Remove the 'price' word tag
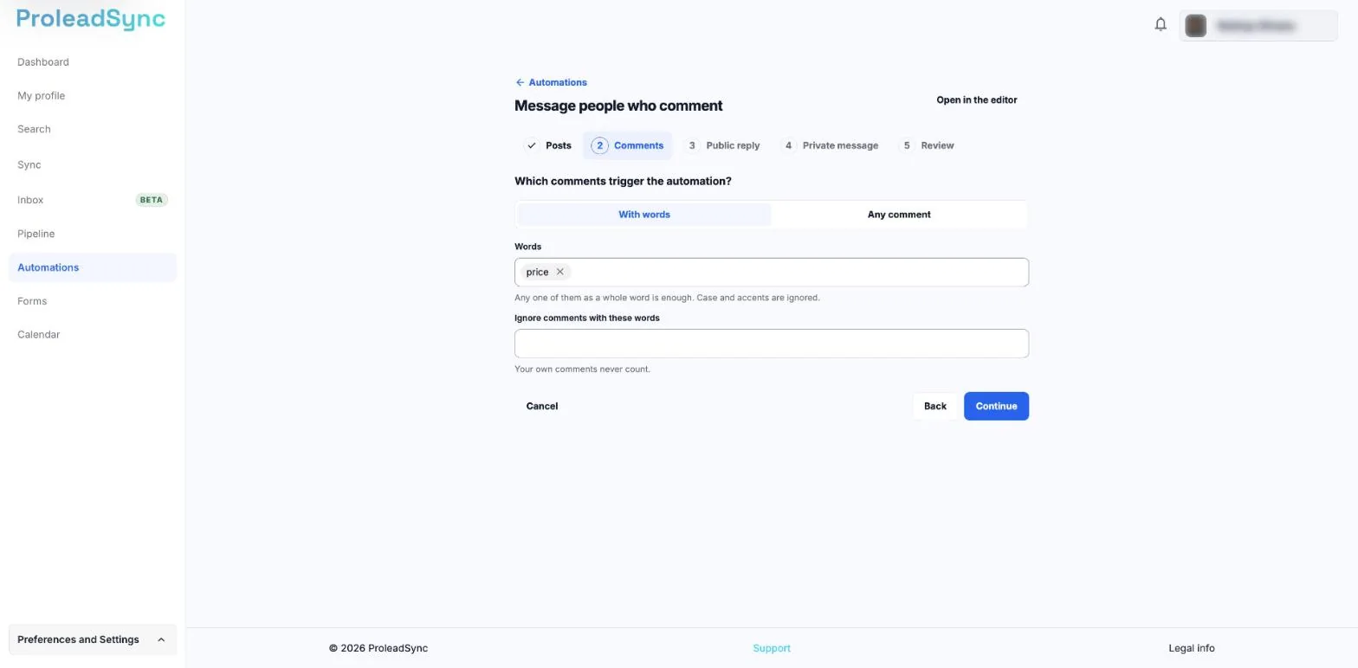The width and height of the screenshot is (1358, 668). [560, 273]
